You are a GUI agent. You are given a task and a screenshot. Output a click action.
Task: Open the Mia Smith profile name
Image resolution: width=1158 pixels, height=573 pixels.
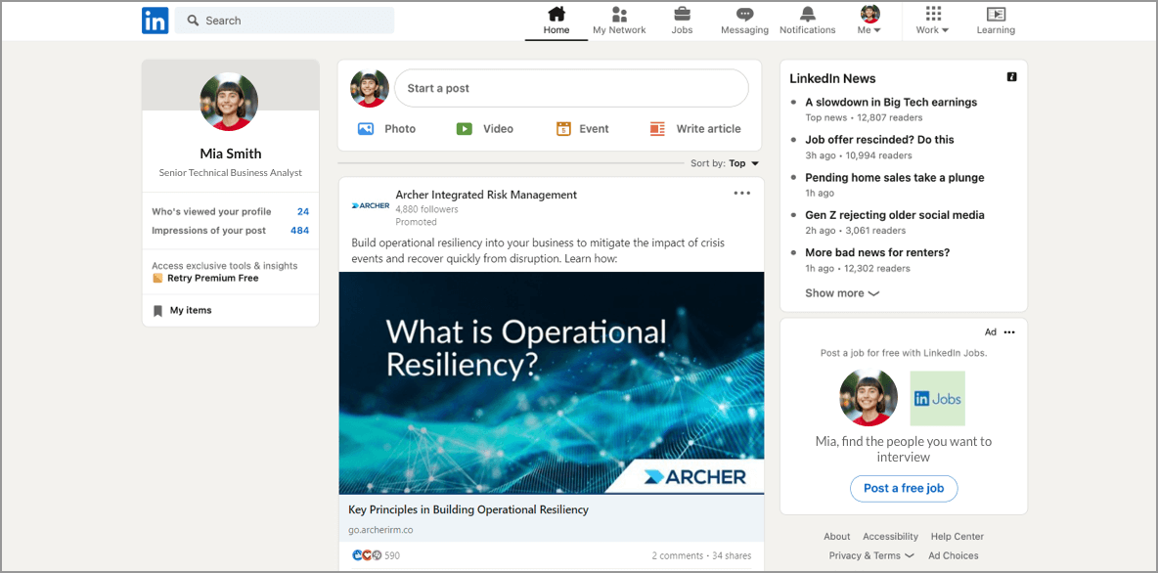[x=231, y=154]
